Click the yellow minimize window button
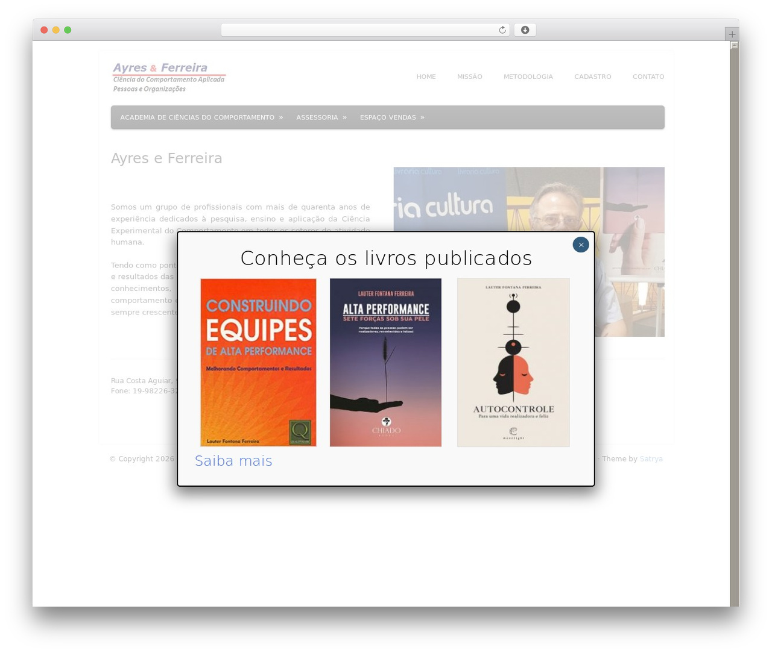Image resolution: width=772 pixels, height=653 pixels. 55,30
